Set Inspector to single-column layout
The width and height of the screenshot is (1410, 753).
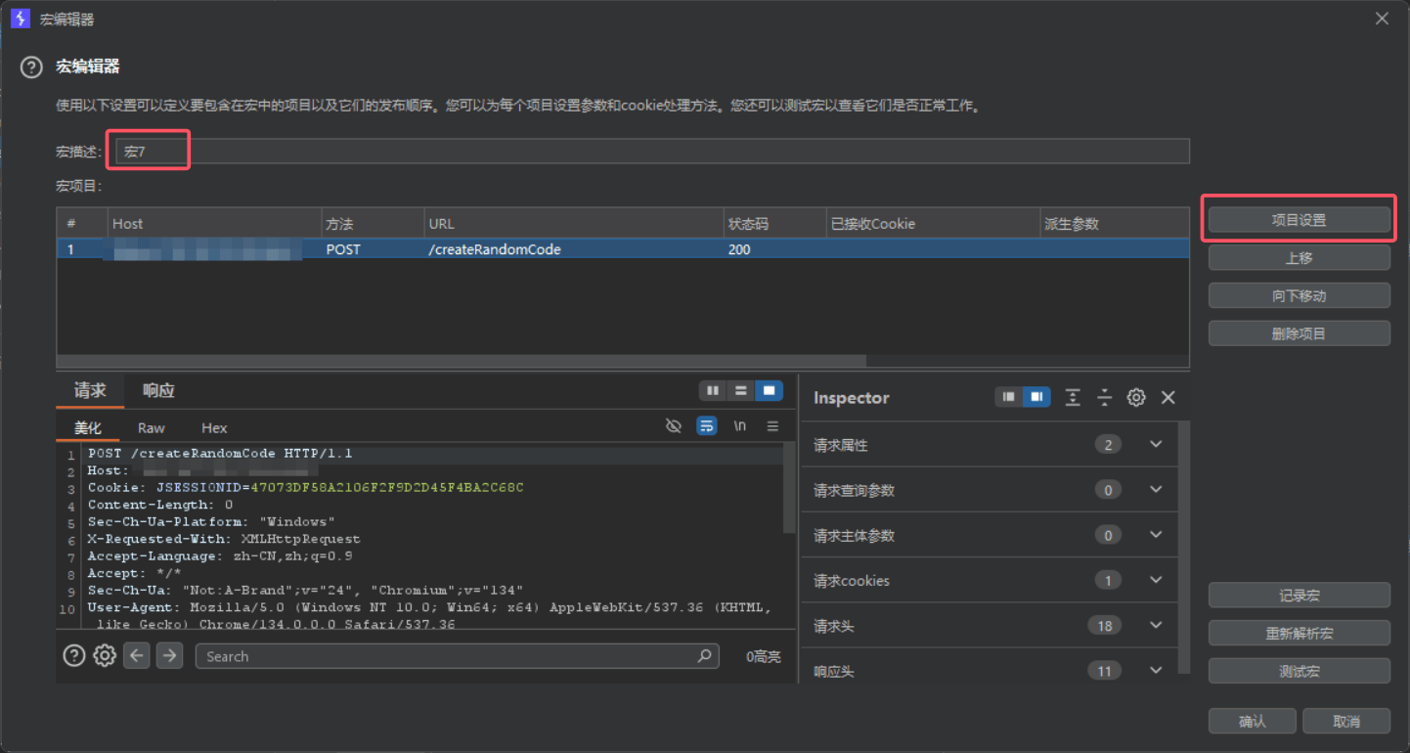pyautogui.click(x=1009, y=397)
